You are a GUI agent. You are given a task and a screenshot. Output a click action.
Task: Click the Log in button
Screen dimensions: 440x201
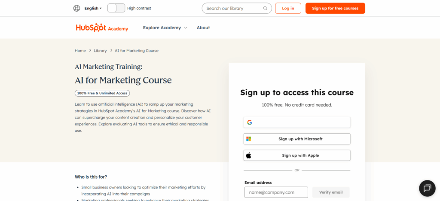288,8
